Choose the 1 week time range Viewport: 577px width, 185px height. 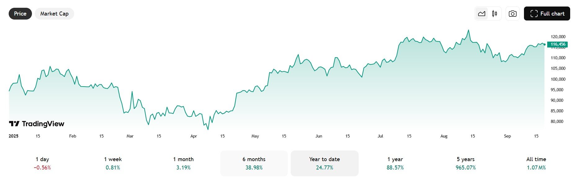tap(113, 163)
